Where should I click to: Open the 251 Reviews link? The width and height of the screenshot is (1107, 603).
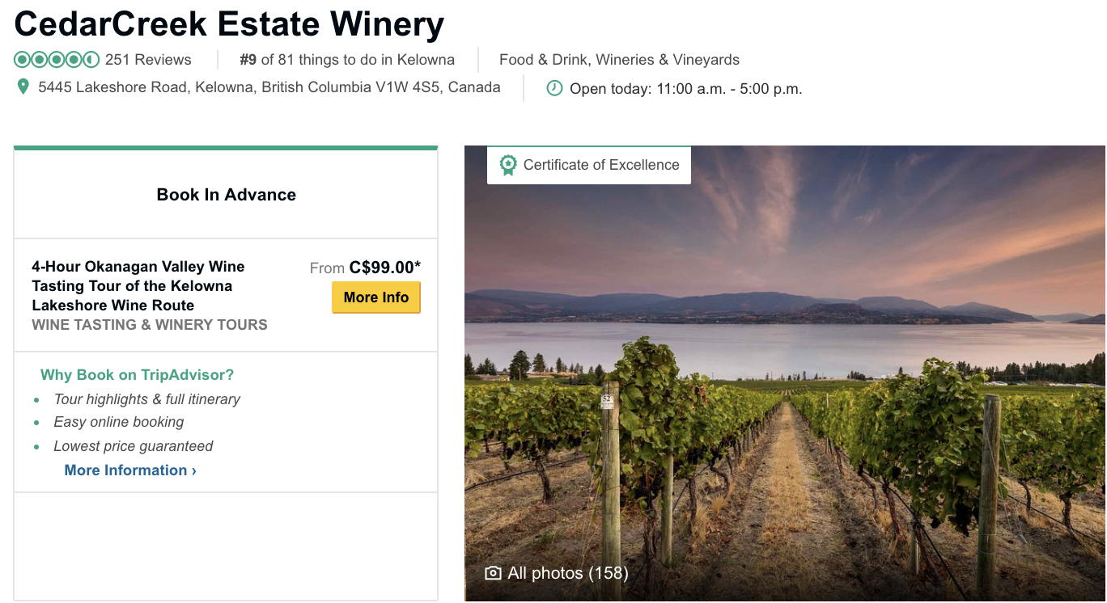148,60
